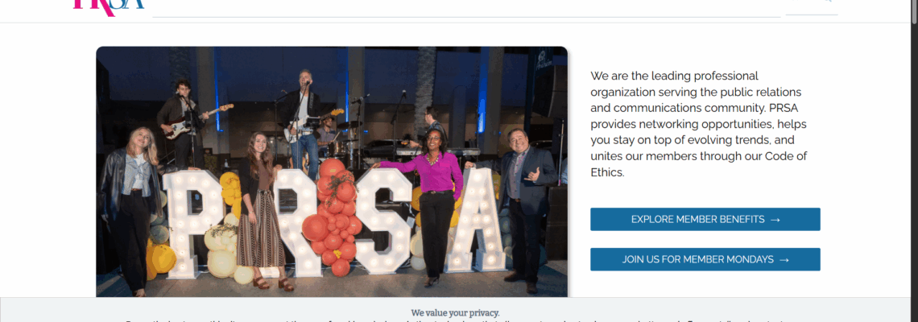Click the vertical scrollbar thumb
The image size is (918, 322).
click(x=915, y=12)
